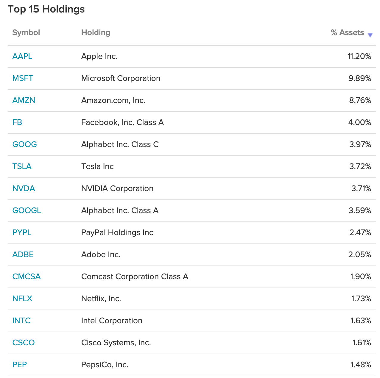Open the PYPL ticker link
The width and height of the screenshot is (380, 378).
[x=22, y=232]
